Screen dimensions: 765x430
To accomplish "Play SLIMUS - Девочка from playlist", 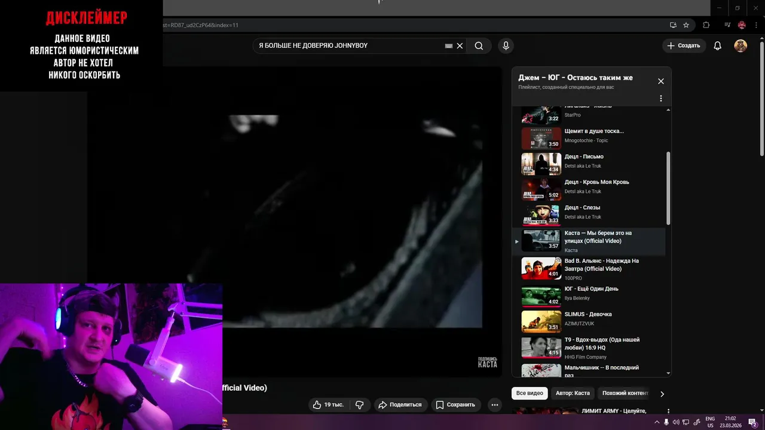I will [589, 321].
